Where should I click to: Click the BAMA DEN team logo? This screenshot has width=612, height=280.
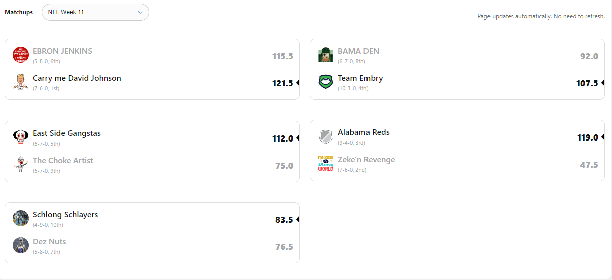326,55
